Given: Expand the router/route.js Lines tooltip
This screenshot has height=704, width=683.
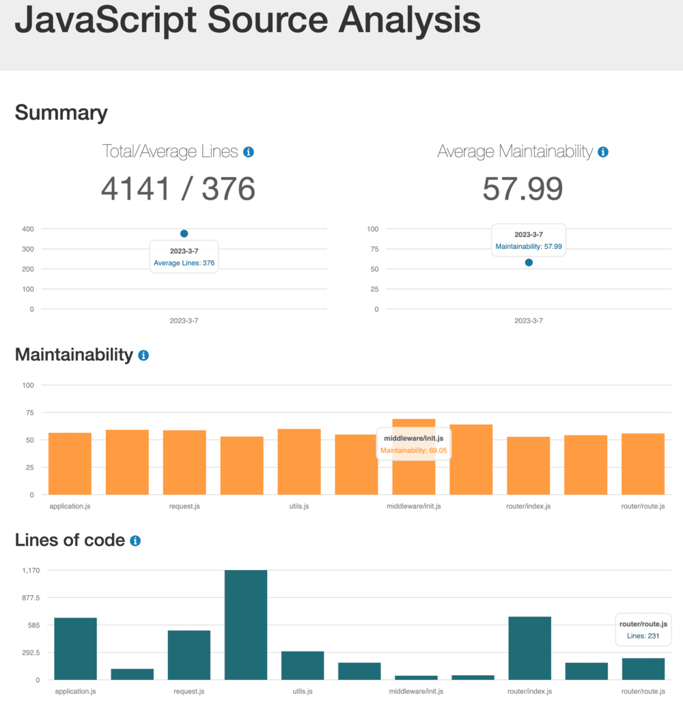Looking at the screenshot, I should coord(643,629).
